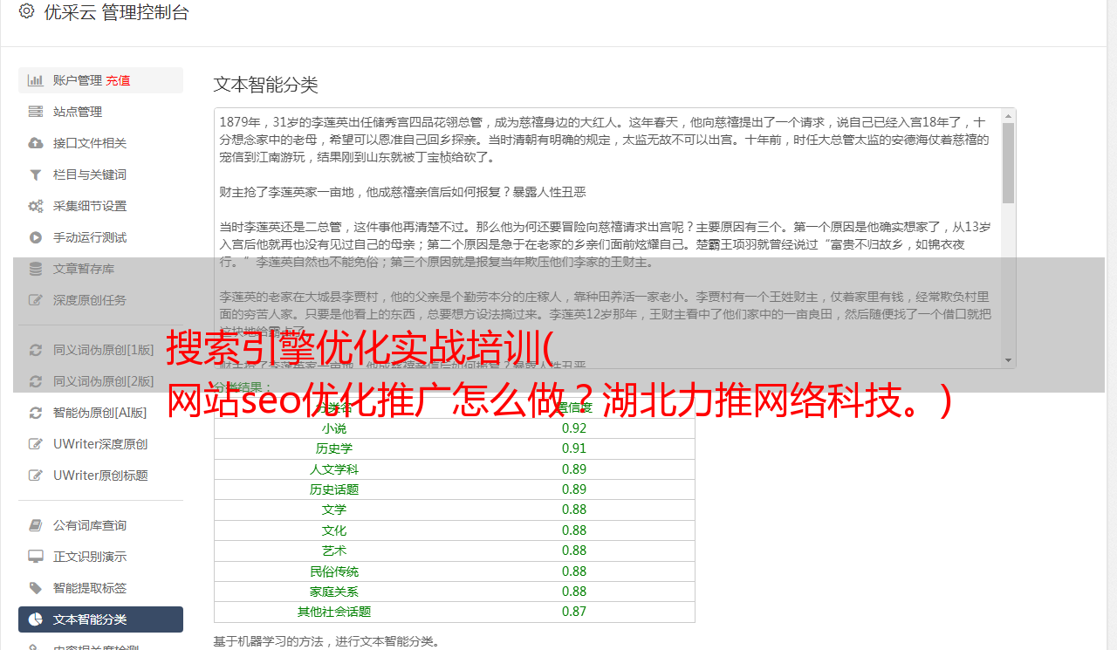Click the 0.91 confidence value
Viewport: 1117px width, 650px height.
(x=574, y=448)
